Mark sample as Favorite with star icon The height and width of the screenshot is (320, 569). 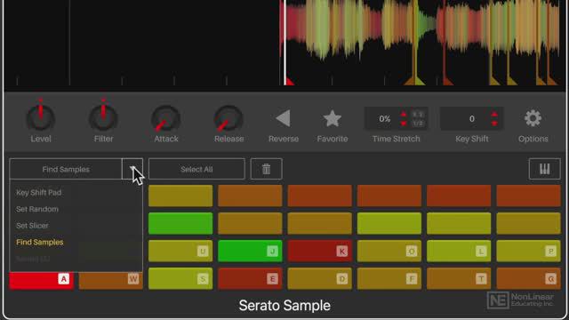(x=332, y=118)
